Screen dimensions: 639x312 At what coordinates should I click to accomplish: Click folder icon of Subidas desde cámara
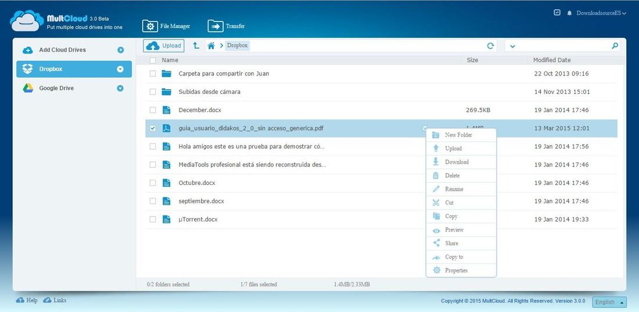[x=166, y=92]
